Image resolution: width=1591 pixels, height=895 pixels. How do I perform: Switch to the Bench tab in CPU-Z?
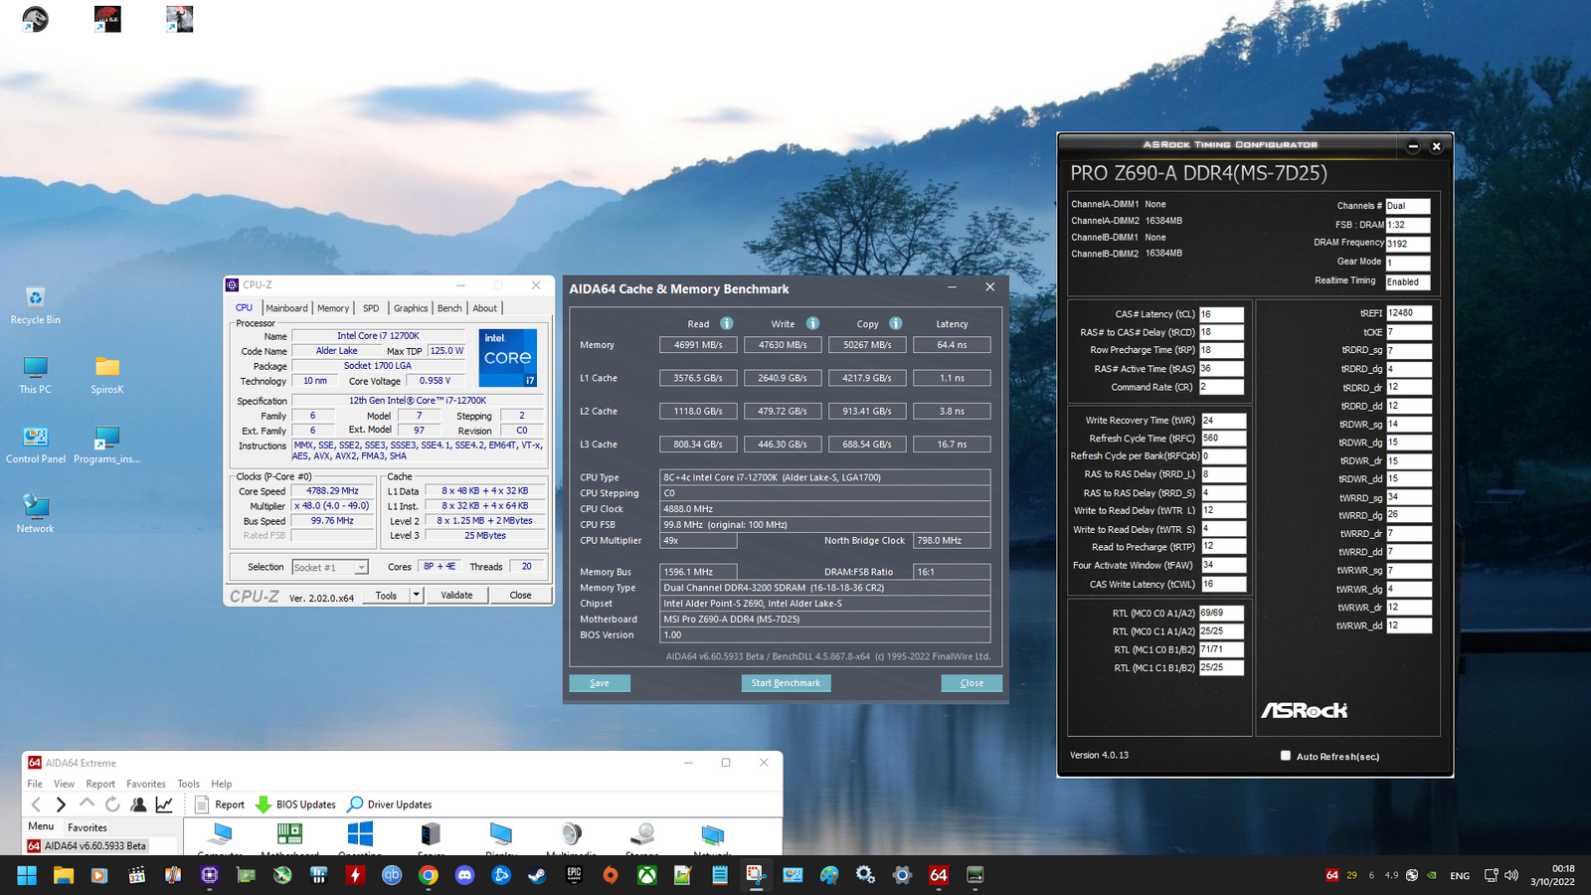tap(449, 308)
